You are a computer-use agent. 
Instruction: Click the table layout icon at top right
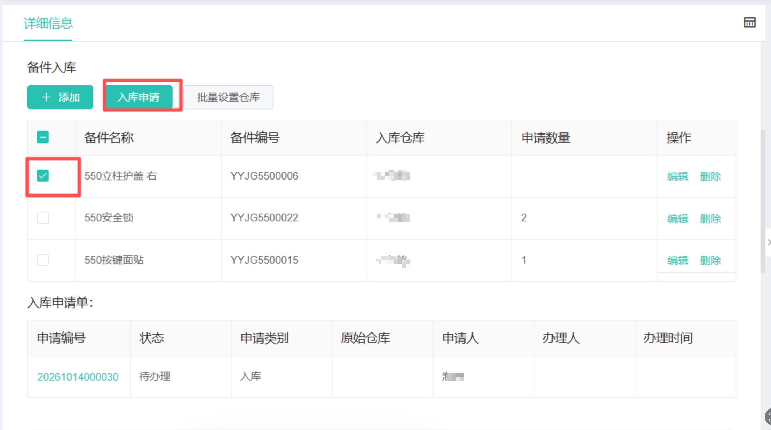pos(749,23)
